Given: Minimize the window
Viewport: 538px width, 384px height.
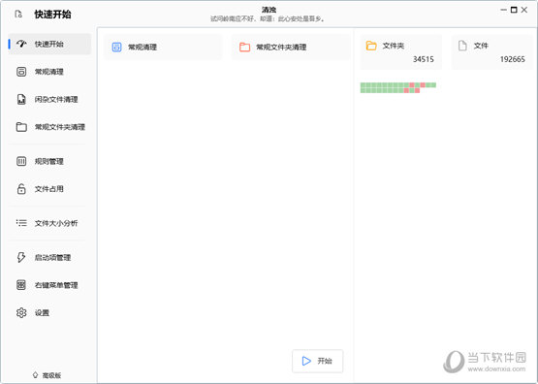Looking at the screenshot, I should 503,10.
